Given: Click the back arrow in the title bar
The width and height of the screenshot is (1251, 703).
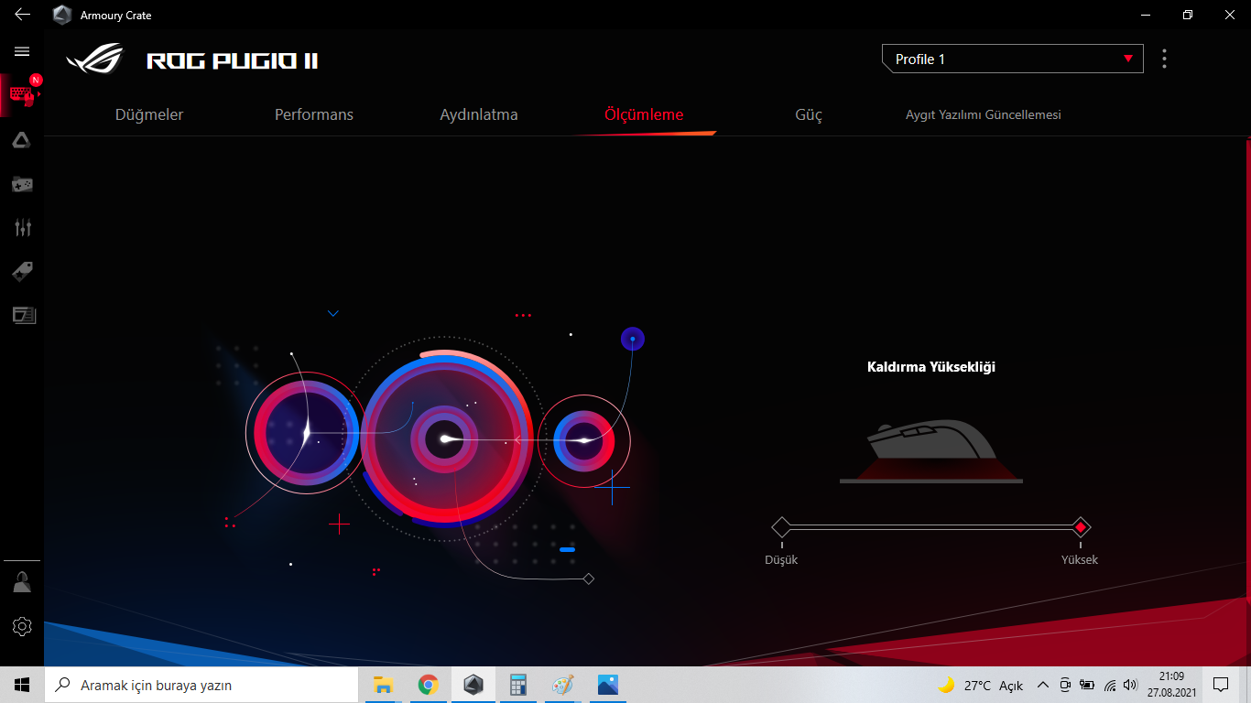Looking at the screenshot, I should click(x=22, y=15).
